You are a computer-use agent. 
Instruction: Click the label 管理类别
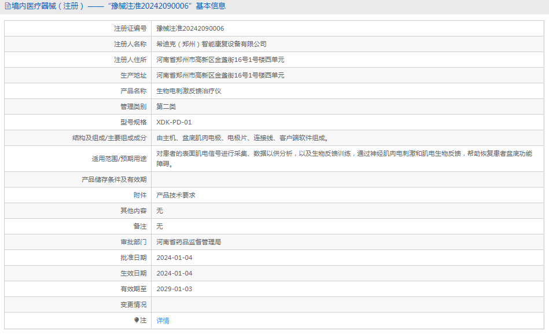tap(134, 107)
